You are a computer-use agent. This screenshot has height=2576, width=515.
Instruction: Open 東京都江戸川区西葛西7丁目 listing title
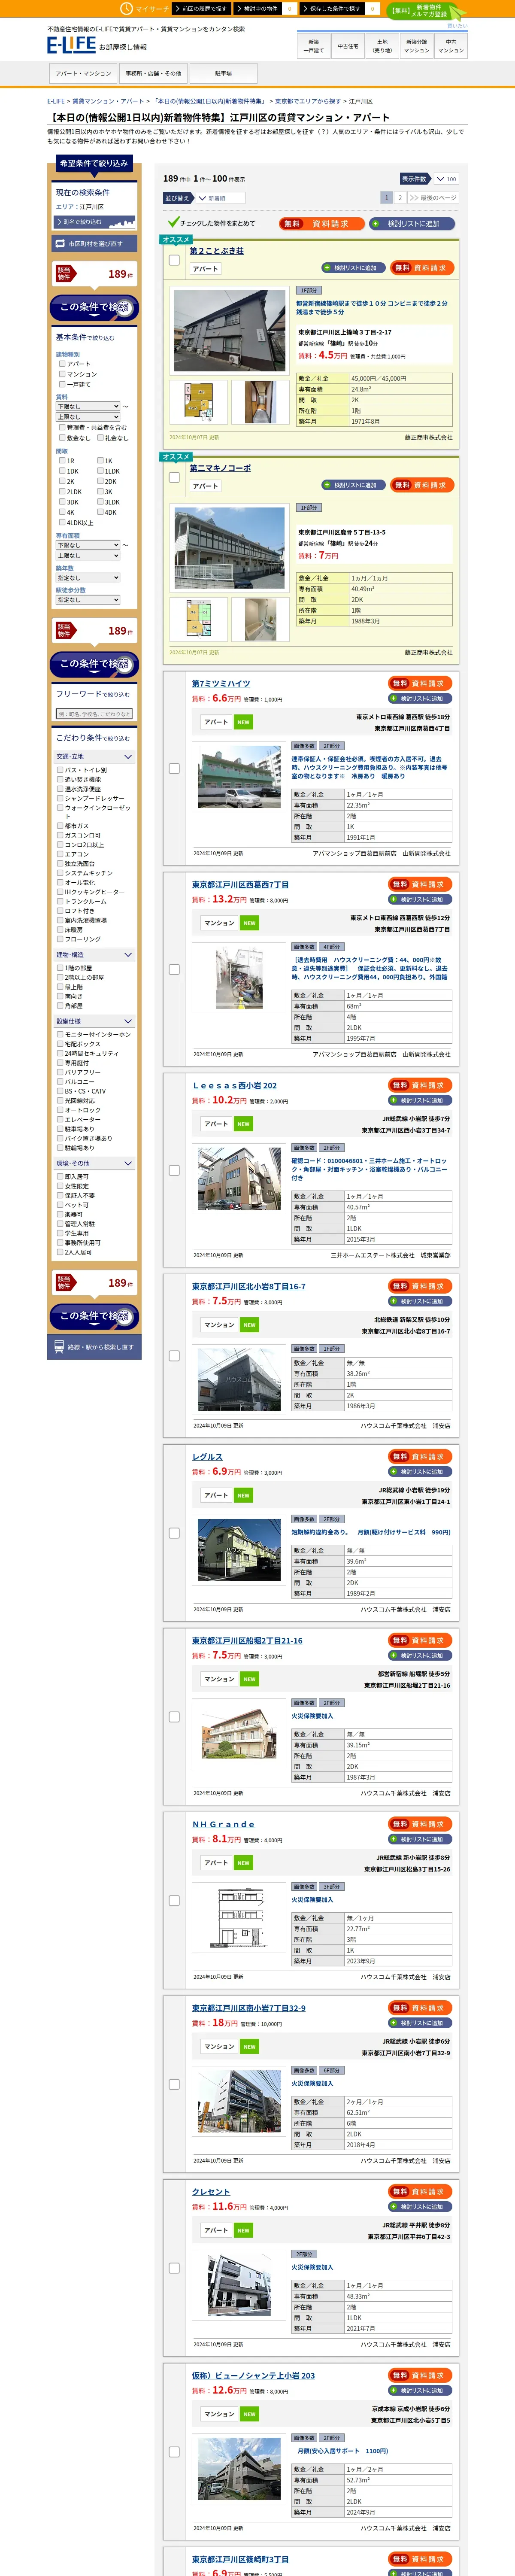(x=240, y=884)
